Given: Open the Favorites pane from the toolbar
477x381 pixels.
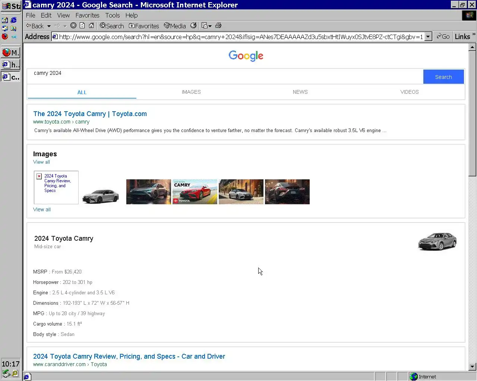Looking at the screenshot, I should tap(144, 26).
